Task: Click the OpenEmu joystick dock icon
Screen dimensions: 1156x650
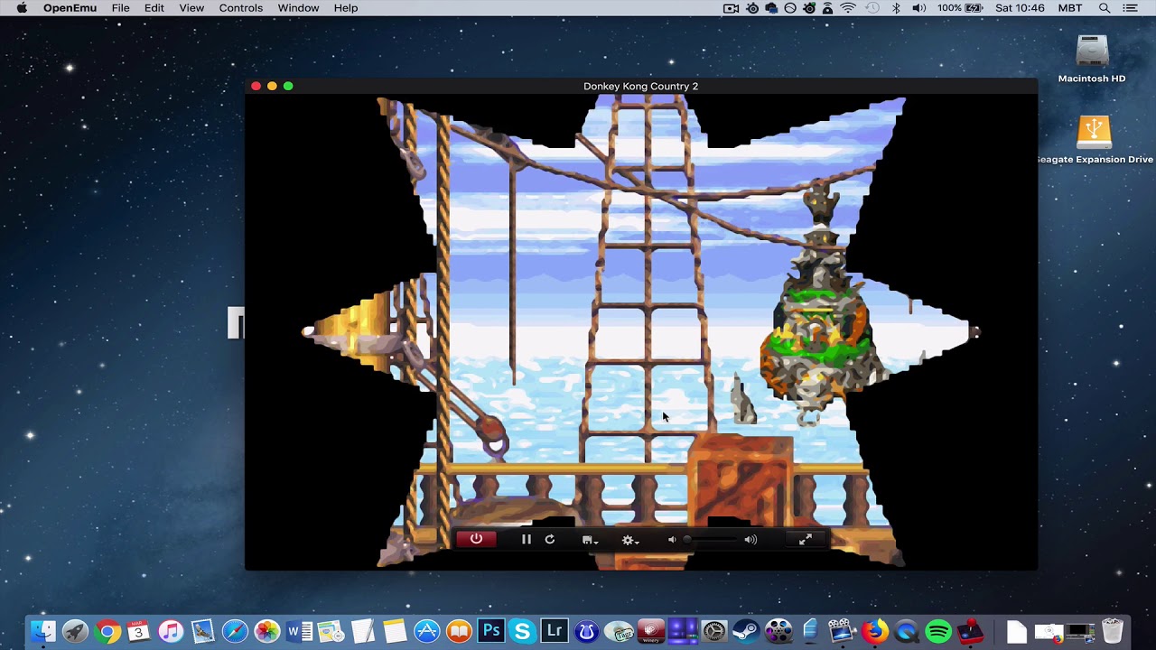Action: [970, 631]
